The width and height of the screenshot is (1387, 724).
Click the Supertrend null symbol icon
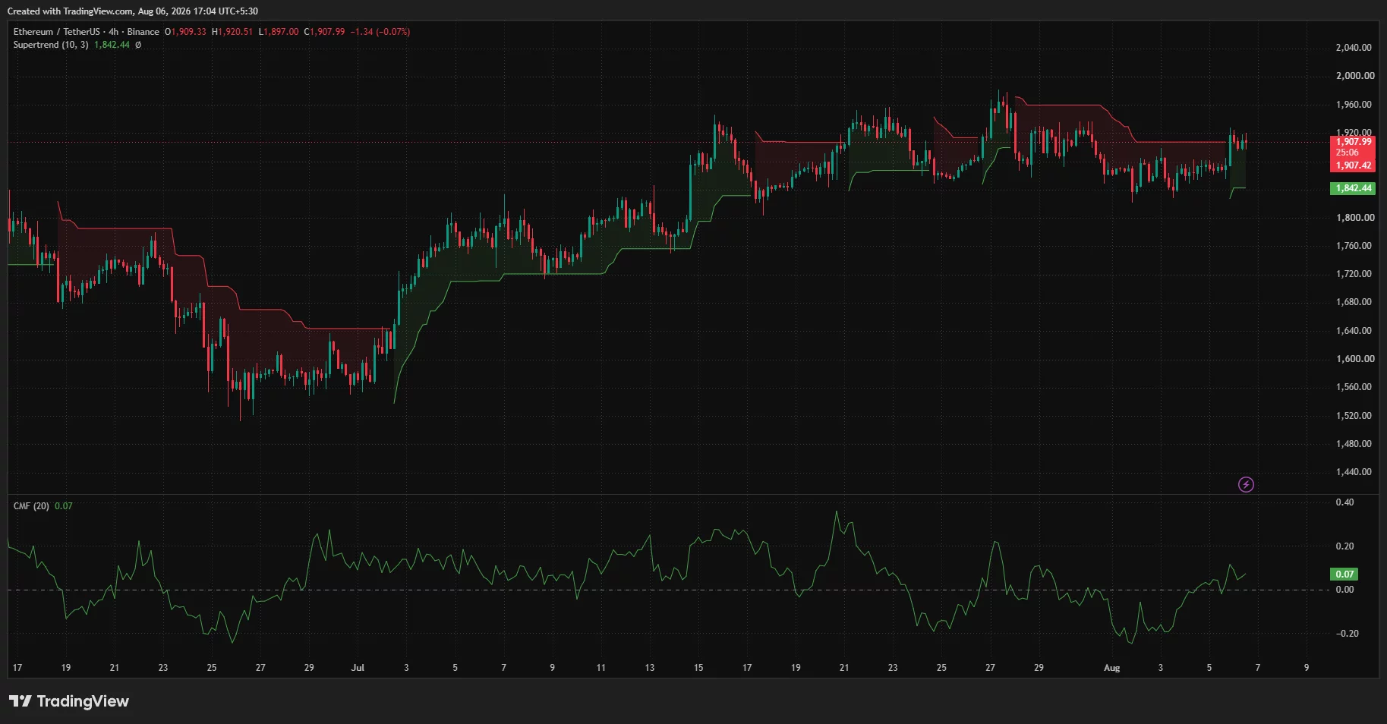pyautogui.click(x=138, y=46)
